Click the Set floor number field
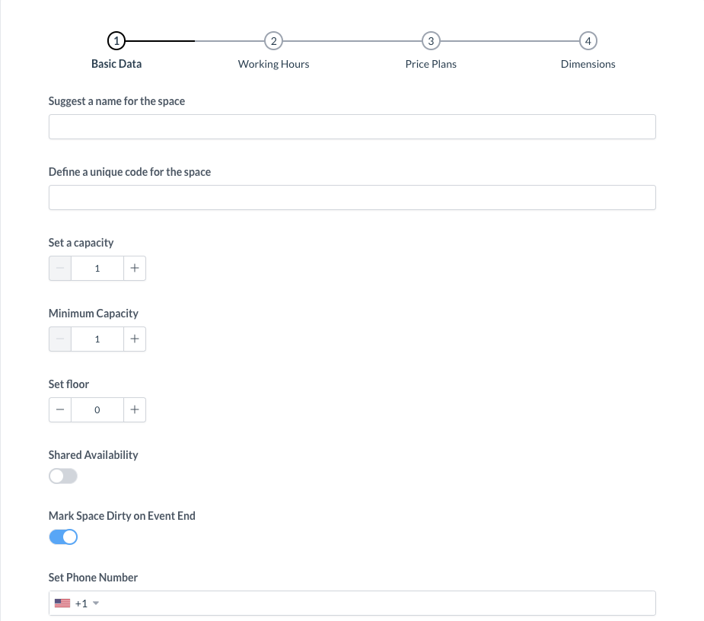 (97, 409)
